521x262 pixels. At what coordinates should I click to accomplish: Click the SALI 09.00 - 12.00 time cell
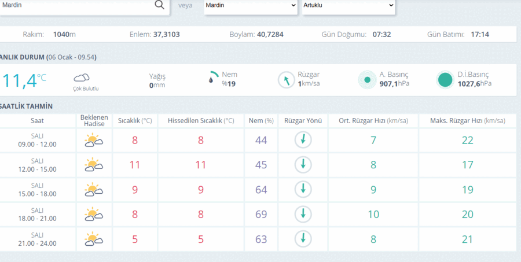[x=37, y=140]
